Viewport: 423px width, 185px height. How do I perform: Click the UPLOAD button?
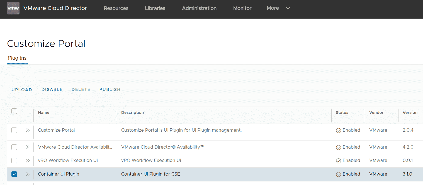click(x=22, y=90)
